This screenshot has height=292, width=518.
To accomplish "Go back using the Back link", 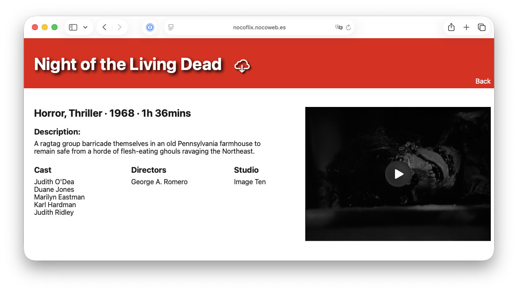I will 483,81.
